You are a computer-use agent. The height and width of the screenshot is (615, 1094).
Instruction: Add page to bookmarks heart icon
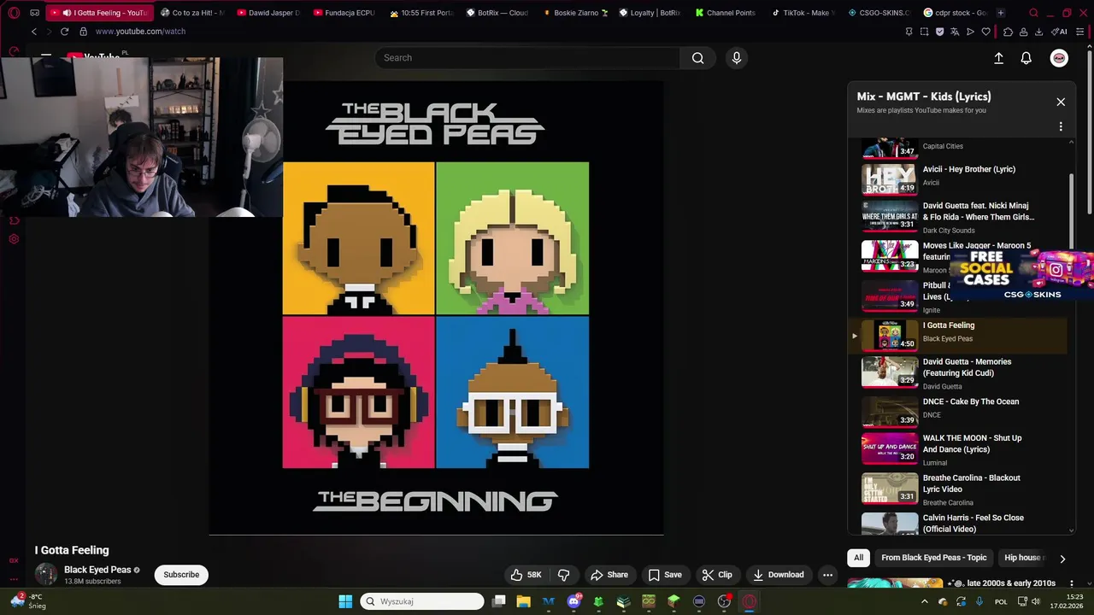[985, 32]
